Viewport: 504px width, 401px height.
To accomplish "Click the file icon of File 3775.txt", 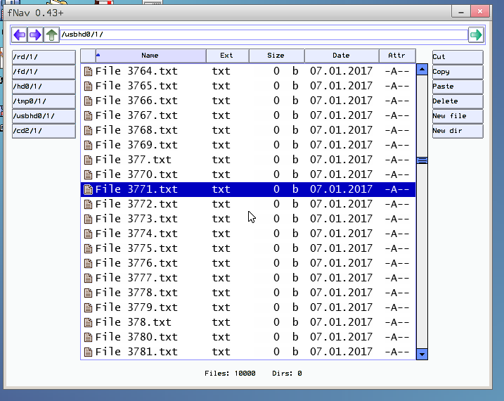I will [88, 248].
